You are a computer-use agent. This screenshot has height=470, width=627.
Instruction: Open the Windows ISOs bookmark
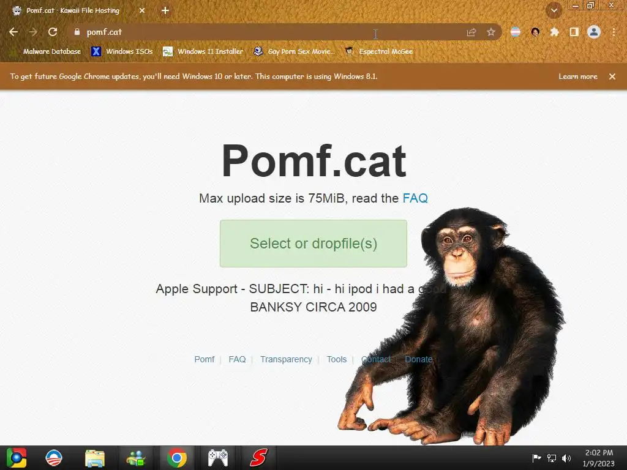point(122,51)
